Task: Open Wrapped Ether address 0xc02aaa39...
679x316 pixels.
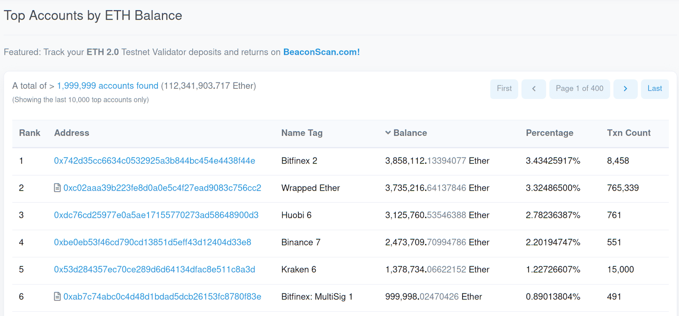Action: pyautogui.click(x=162, y=188)
